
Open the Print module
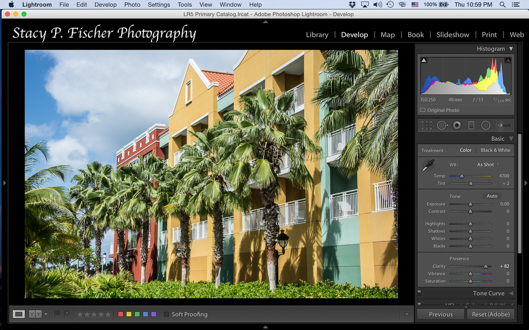[489, 35]
